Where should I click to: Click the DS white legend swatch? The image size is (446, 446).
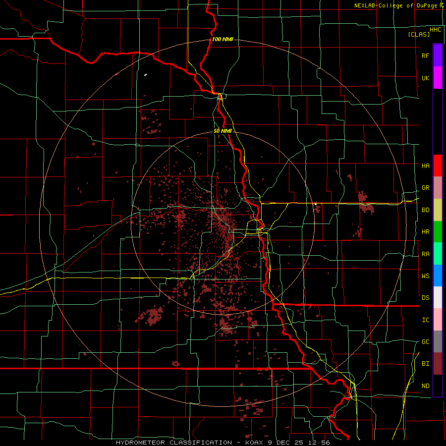(x=438, y=297)
